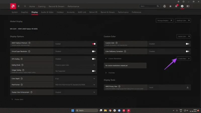Switch to Audio & Video tab
Viewport: 201px width, 113px height.
click(47, 12)
